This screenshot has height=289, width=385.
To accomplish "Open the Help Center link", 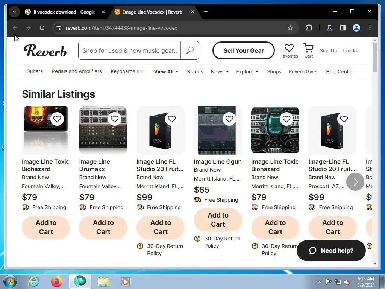I will tap(340, 72).
